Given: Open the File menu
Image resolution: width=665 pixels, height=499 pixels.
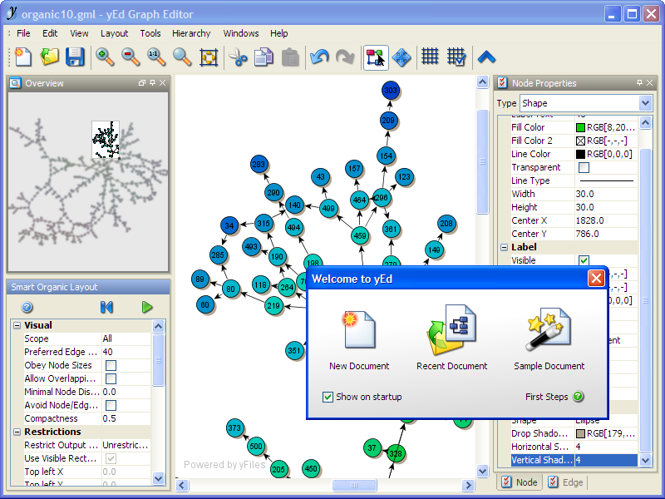Looking at the screenshot, I should click(23, 33).
